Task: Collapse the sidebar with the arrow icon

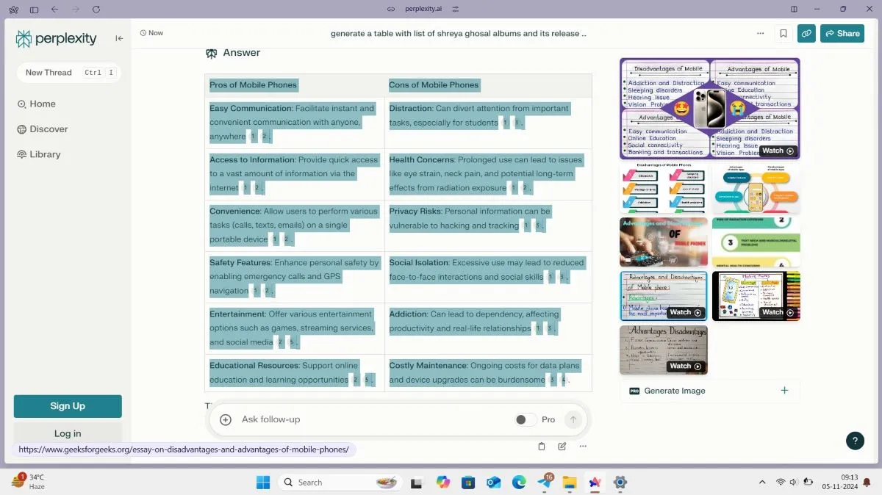Action: click(119, 39)
